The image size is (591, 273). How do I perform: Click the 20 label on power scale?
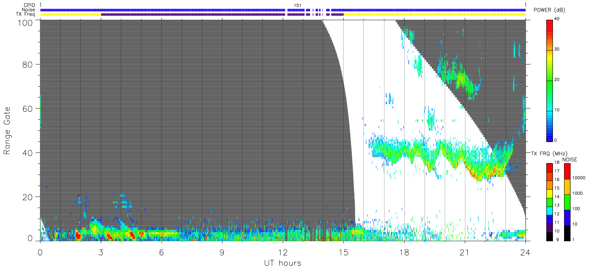[x=557, y=80]
